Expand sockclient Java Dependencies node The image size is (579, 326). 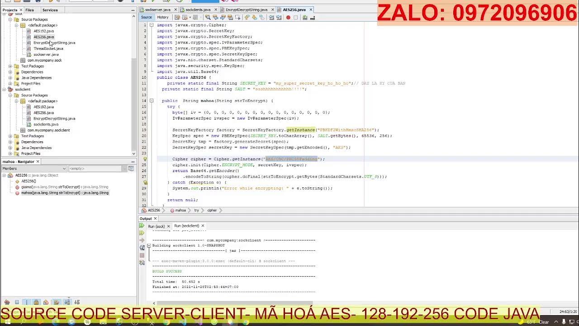coord(10,148)
